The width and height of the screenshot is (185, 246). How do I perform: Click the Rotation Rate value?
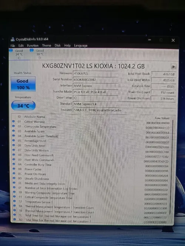click(x=164, y=86)
